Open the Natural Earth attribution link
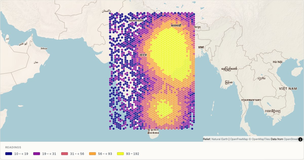304x160 pixels. point(220,139)
